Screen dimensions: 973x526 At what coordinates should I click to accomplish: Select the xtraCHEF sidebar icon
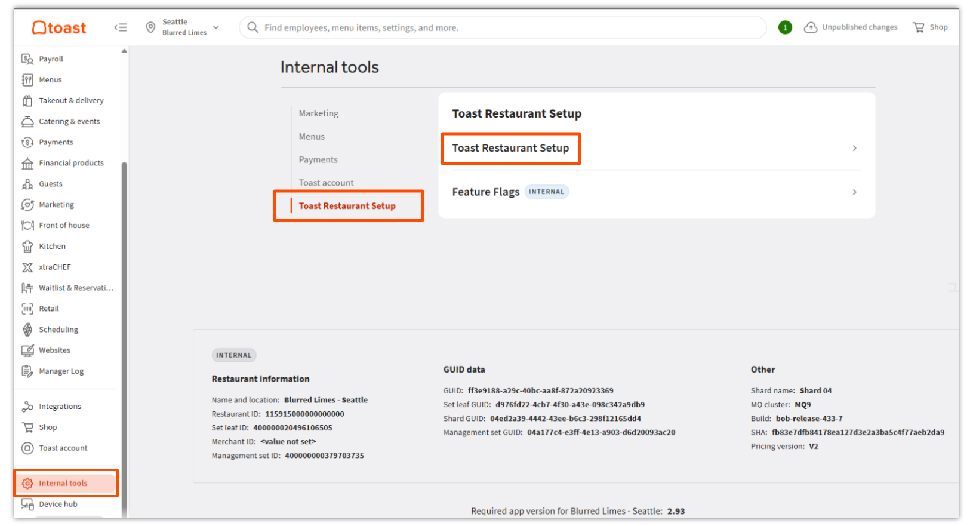tap(27, 267)
